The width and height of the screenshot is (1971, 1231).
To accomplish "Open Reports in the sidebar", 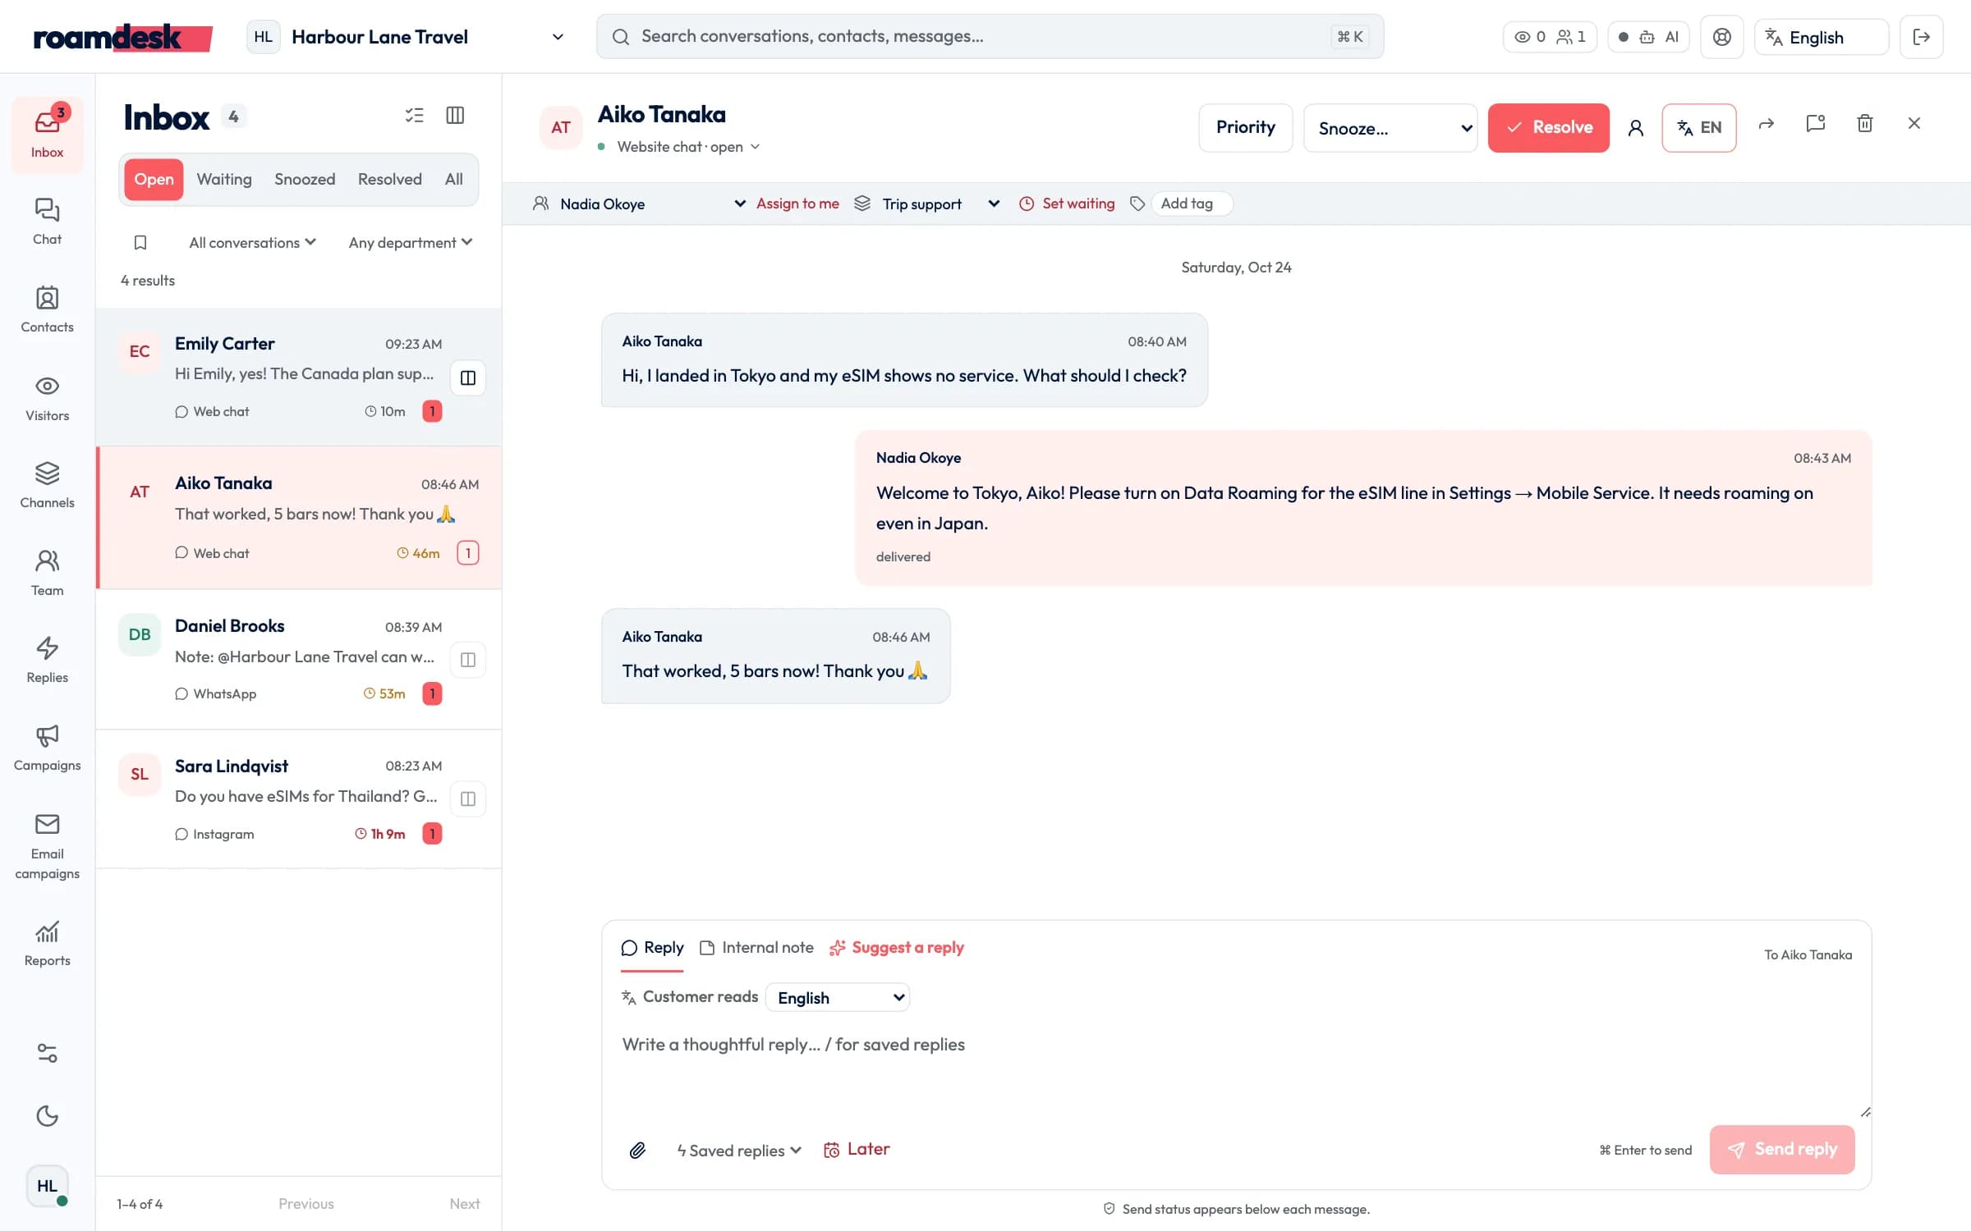I will tap(47, 943).
